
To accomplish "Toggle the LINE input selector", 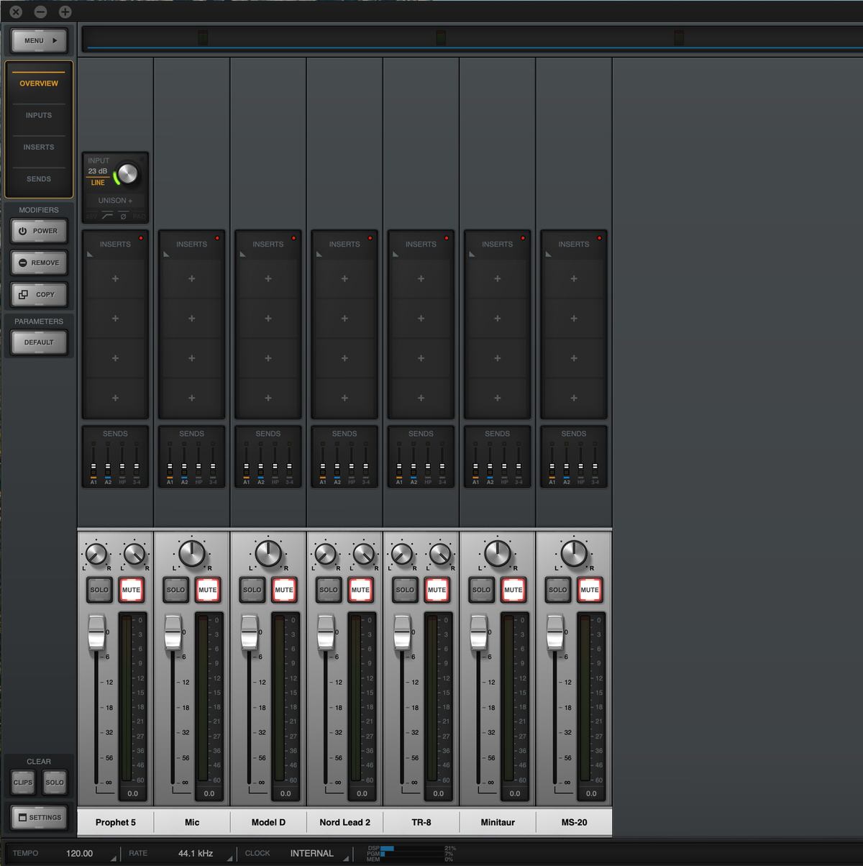I will coord(98,183).
